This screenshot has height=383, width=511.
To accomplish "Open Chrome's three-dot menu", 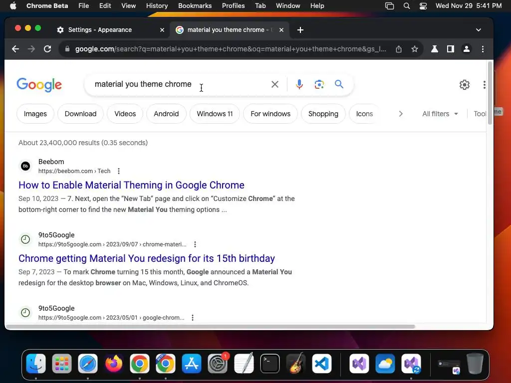I will tap(483, 49).
